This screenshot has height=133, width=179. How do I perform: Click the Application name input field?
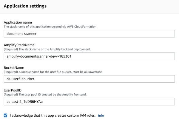(89, 34)
